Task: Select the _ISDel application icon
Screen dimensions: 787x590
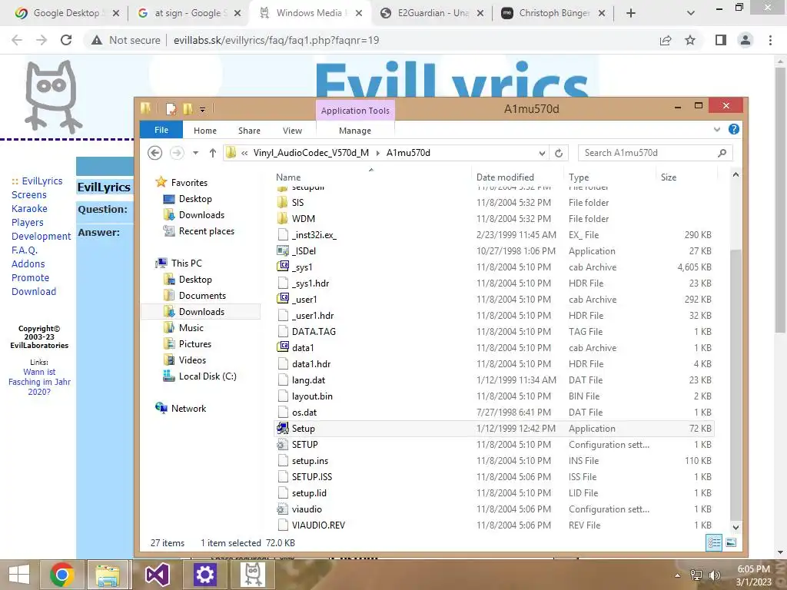Action: [x=283, y=251]
